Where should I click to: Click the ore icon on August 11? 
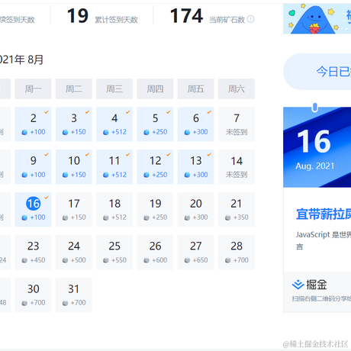click(106, 175)
